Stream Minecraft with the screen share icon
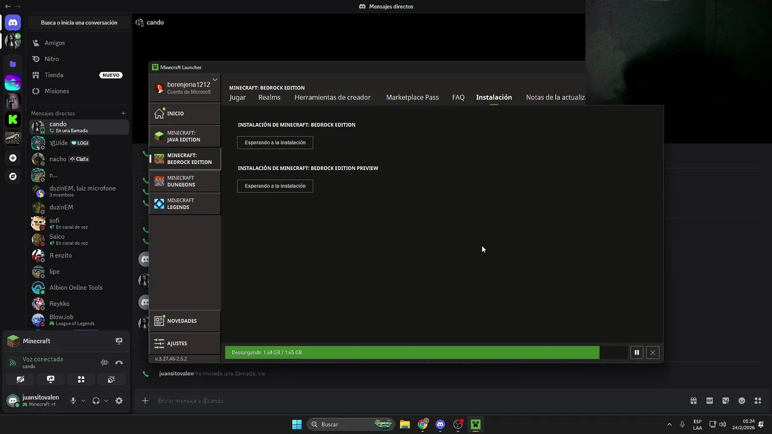 click(119, 341)
